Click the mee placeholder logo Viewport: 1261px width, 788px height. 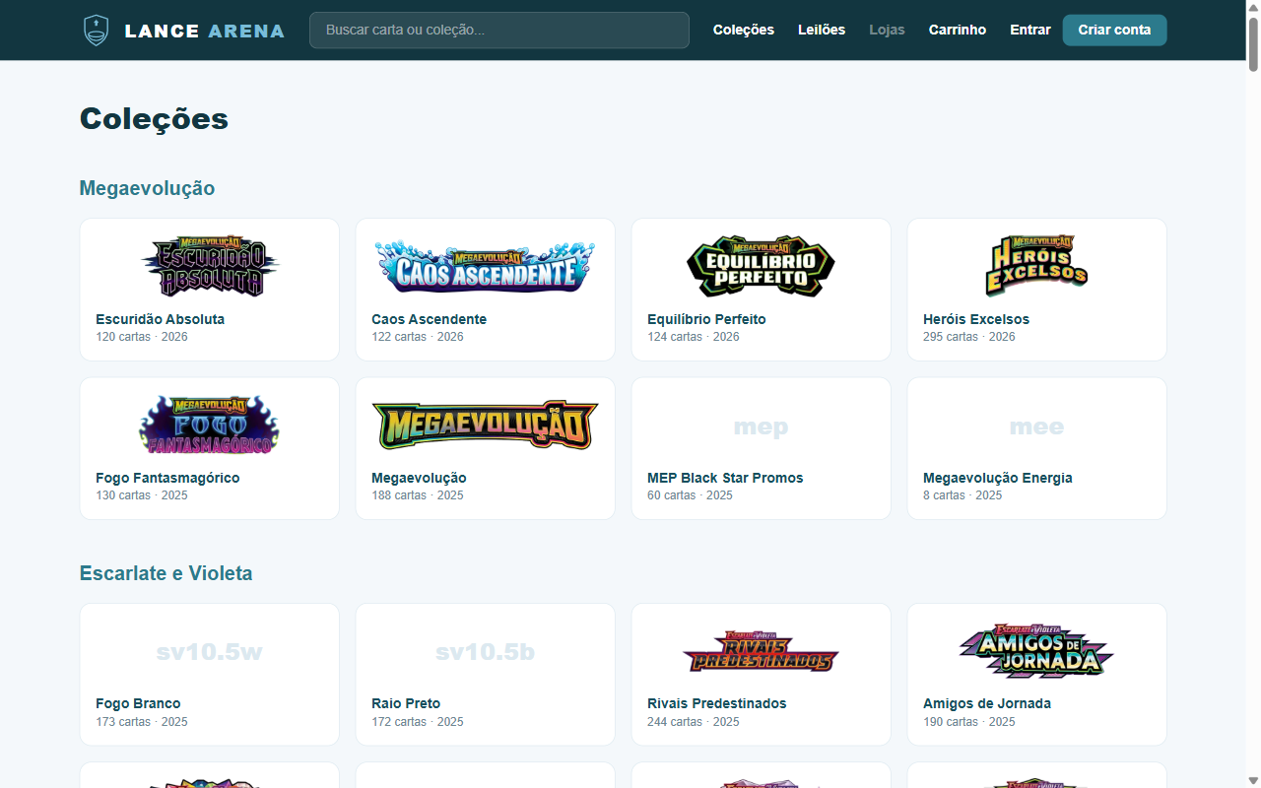[1037, 427]
